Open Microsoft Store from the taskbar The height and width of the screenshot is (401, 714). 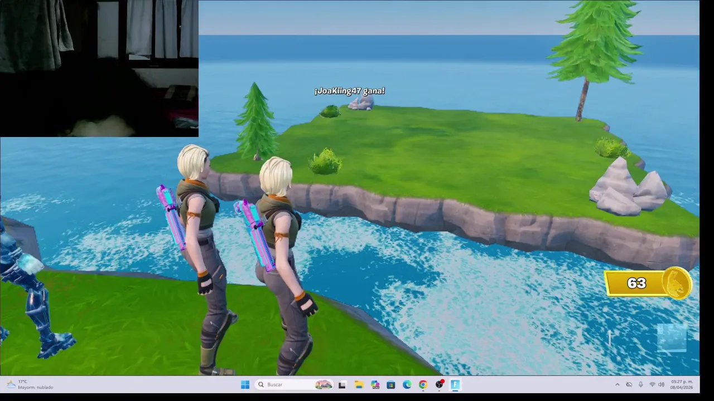point(391,384)
